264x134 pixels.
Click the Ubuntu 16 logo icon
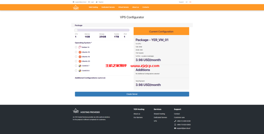click(80, 52)
